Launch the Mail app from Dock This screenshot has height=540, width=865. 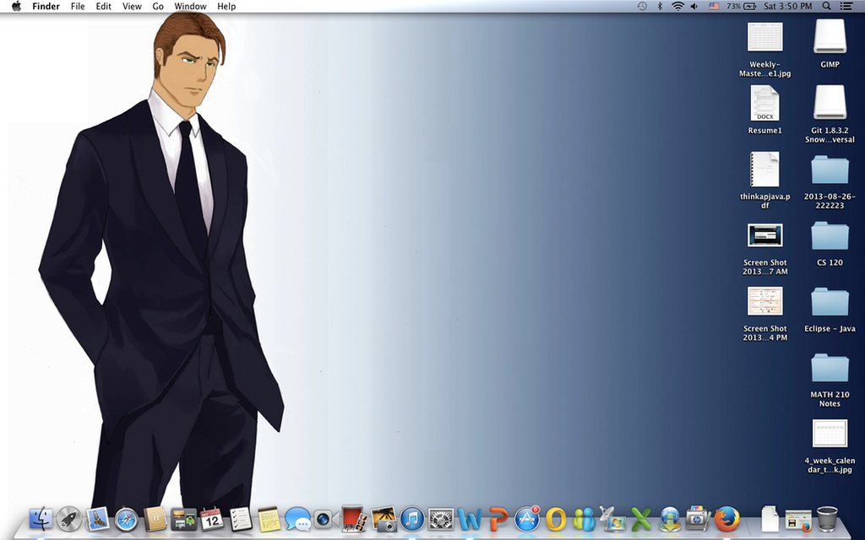coord(98,519)
